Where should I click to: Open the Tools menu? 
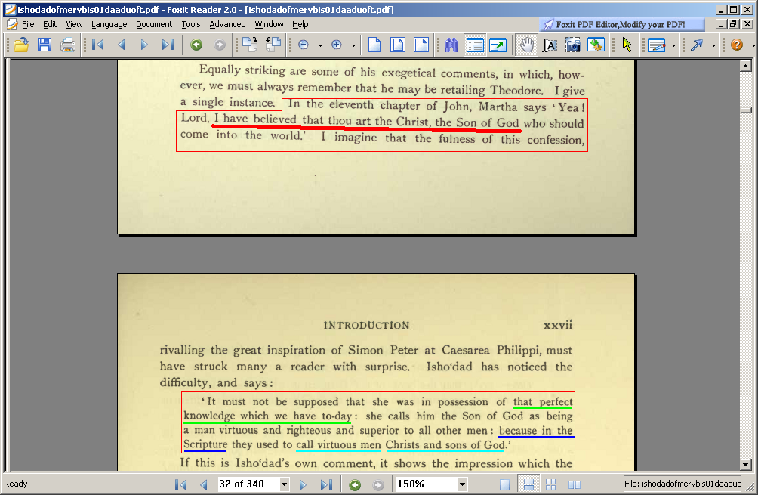[191, 24]
